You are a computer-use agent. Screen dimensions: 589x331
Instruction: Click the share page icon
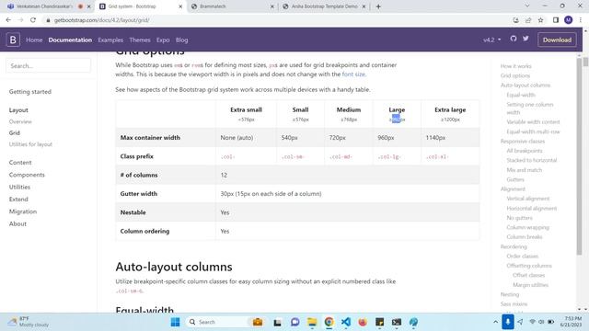coord(528,20)
